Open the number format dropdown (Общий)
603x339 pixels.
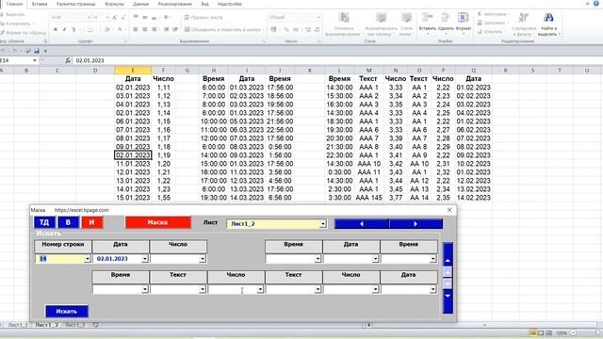click(318, 17)
